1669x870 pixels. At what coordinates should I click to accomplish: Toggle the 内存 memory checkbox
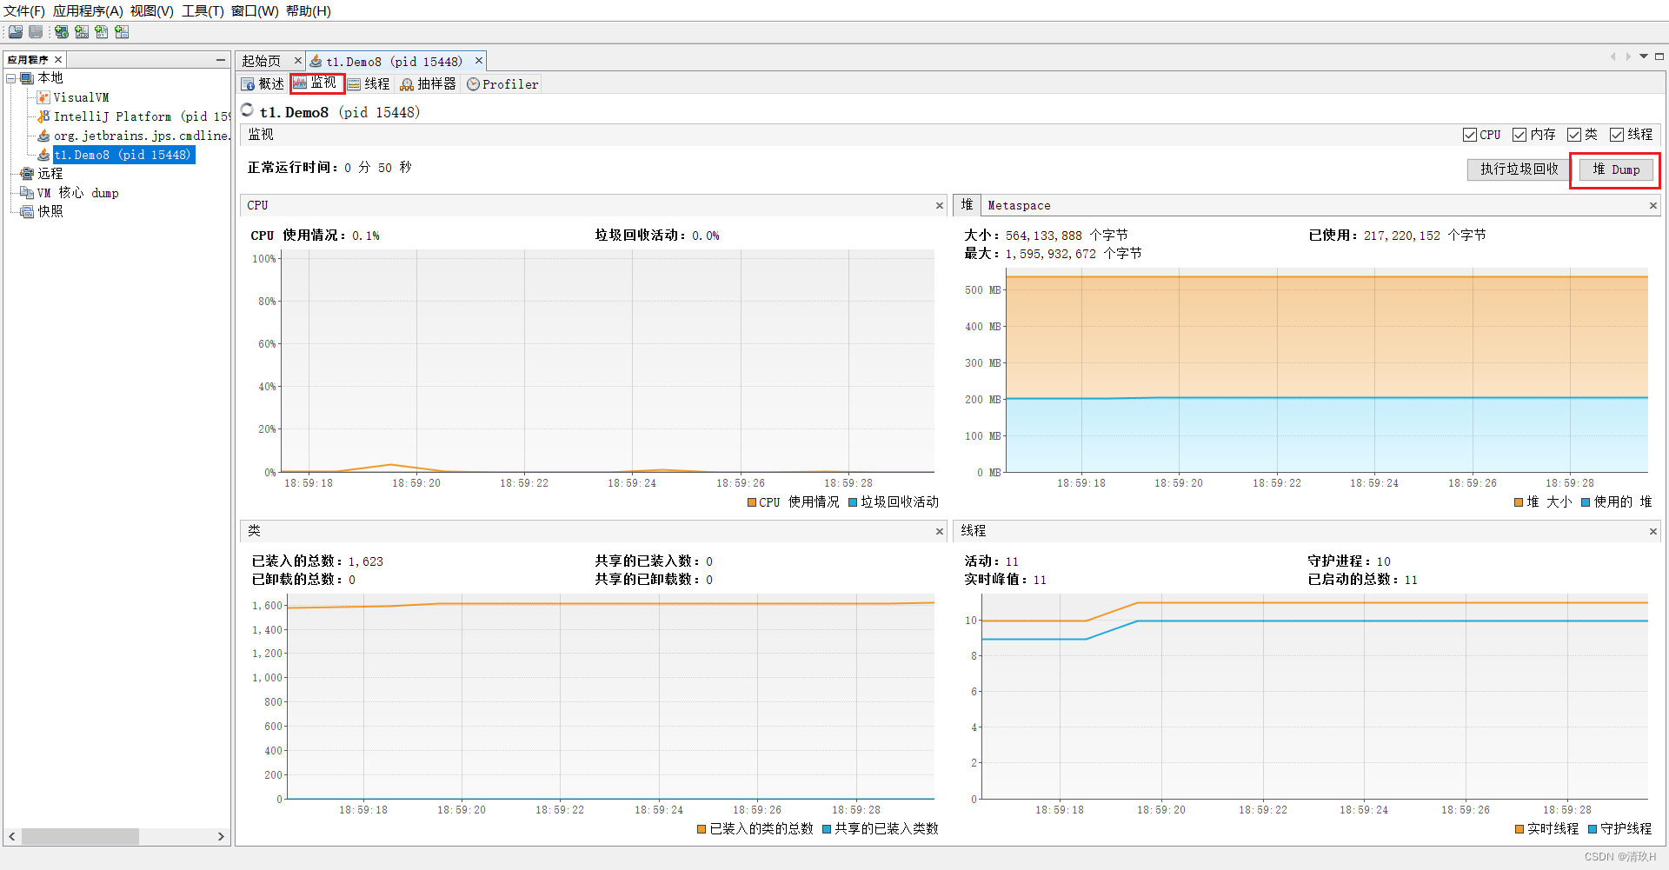[x=1519, y=135]
